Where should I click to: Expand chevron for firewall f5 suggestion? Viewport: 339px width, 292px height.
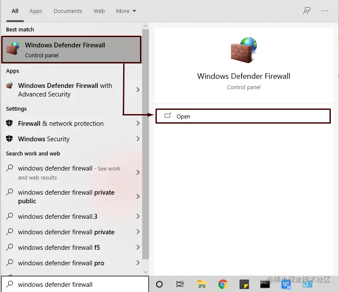(x=138, y=247)
